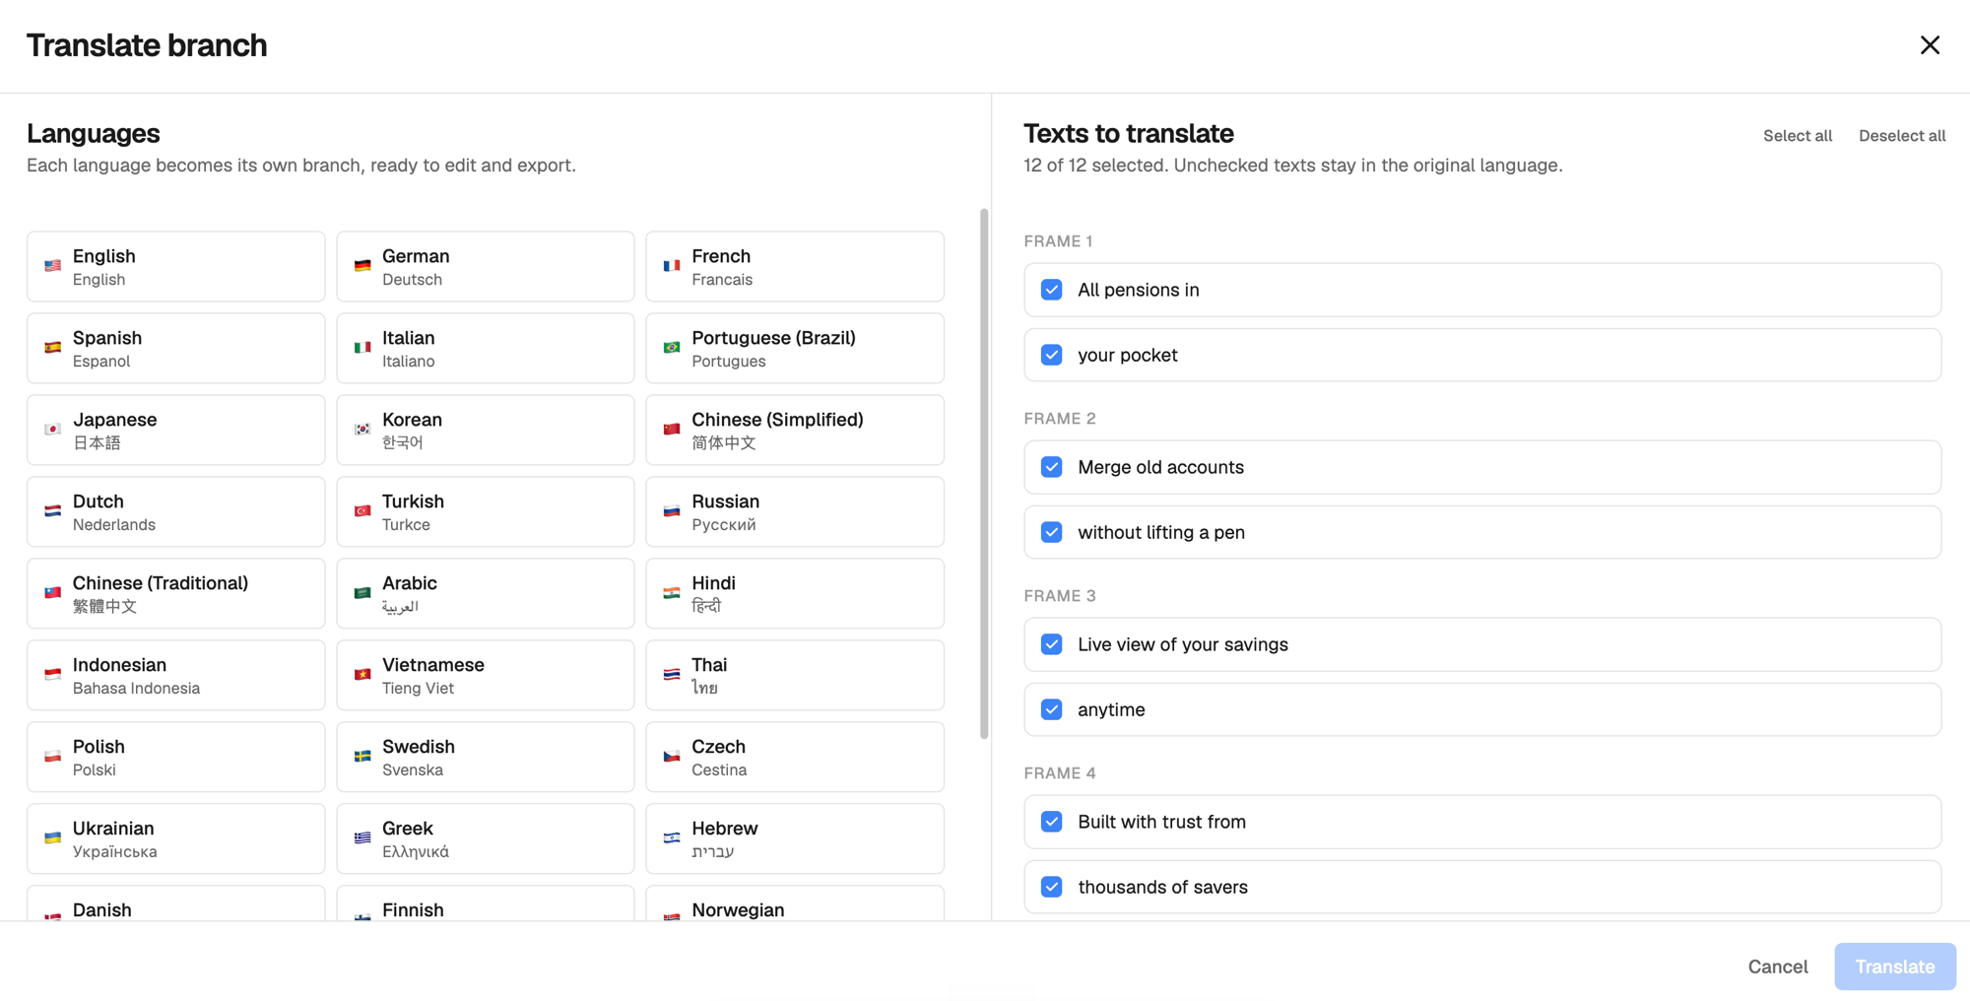Click the Czech flag icon
This screenshot has width=1970, height=1001.
point(672,757)
